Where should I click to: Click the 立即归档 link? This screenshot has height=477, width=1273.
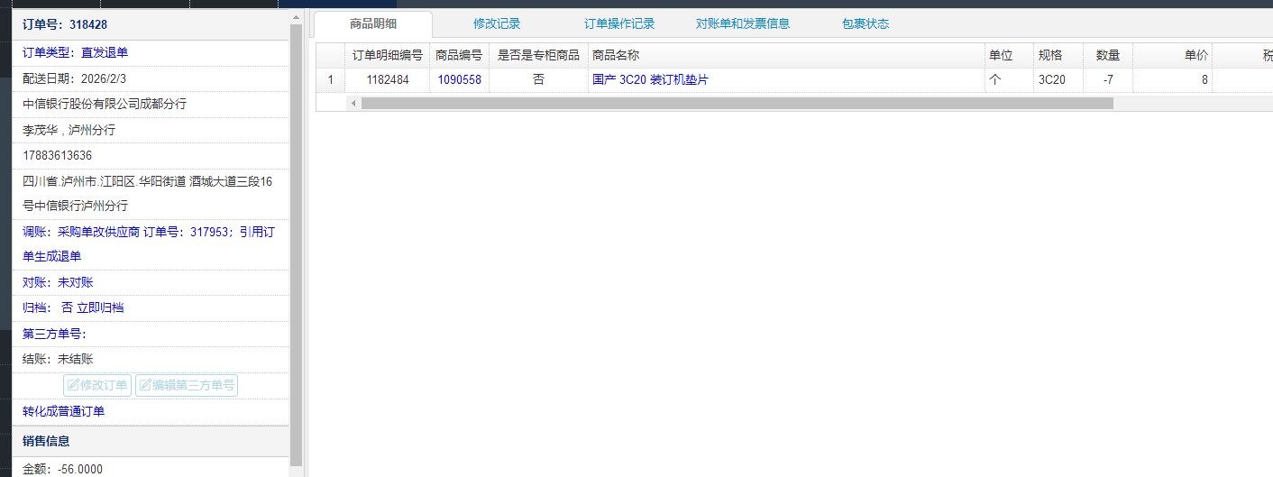[x=100, y=307]
